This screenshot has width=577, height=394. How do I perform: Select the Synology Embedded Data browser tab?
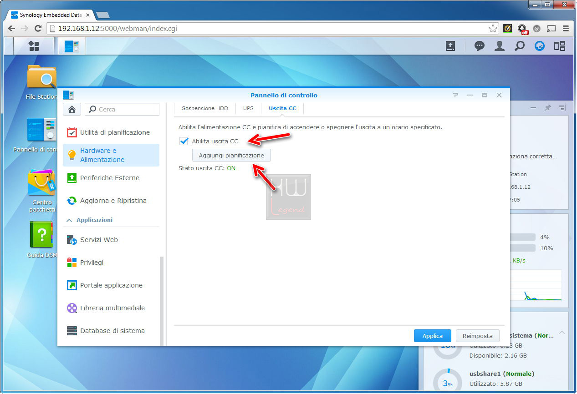50,15
